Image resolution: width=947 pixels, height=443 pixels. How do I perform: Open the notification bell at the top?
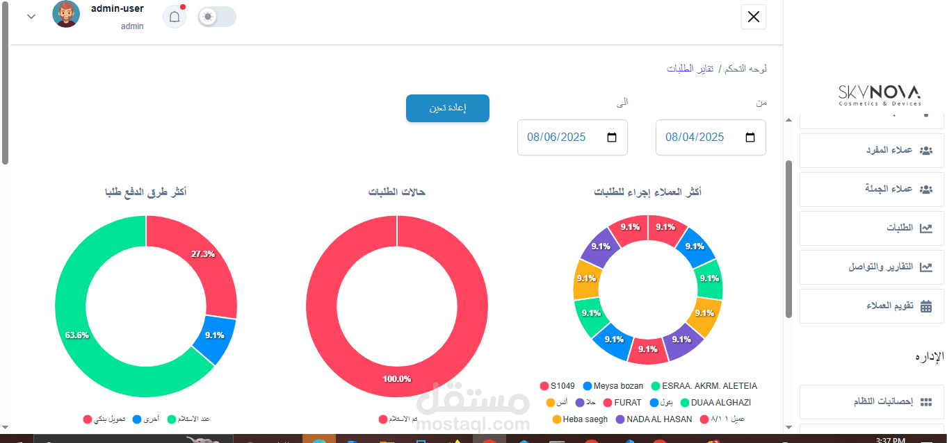174,16
